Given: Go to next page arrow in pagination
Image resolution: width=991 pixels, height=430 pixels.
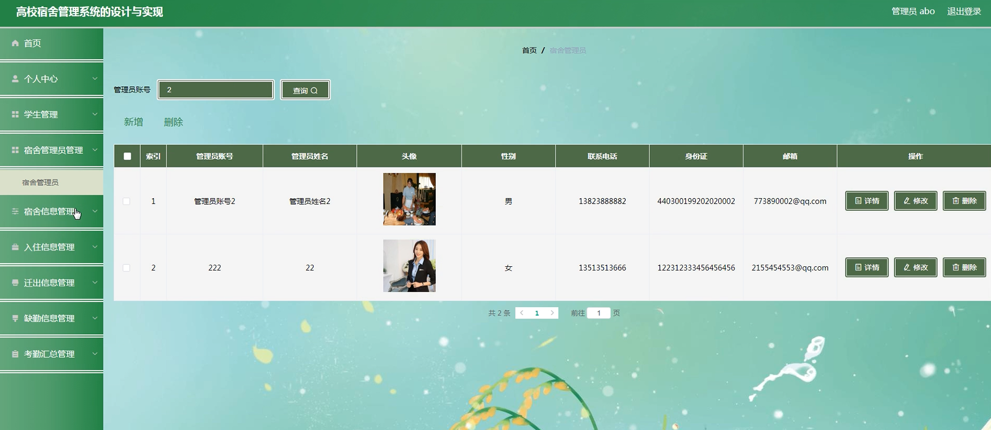Looking at the screenshot, I should tap(552, 313).
